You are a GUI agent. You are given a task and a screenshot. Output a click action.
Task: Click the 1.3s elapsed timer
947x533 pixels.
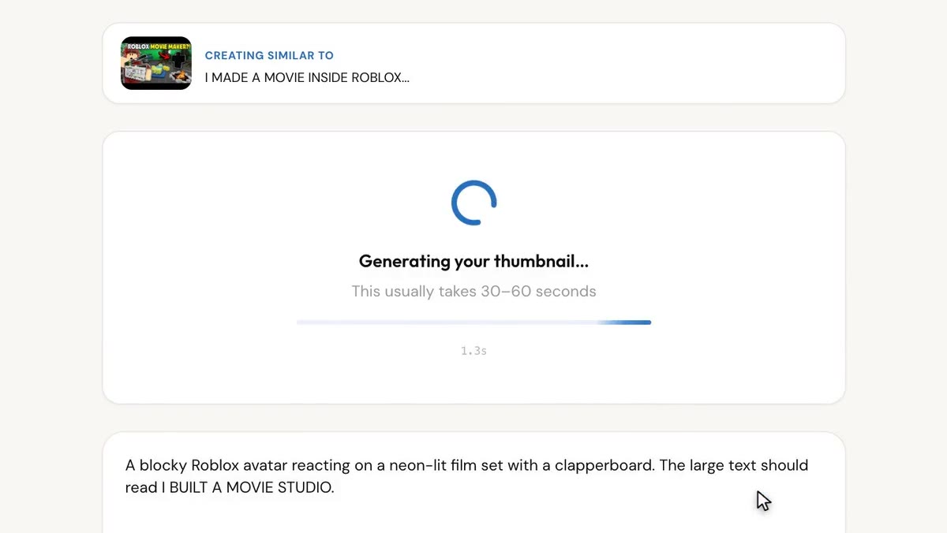tap(473, 351)
